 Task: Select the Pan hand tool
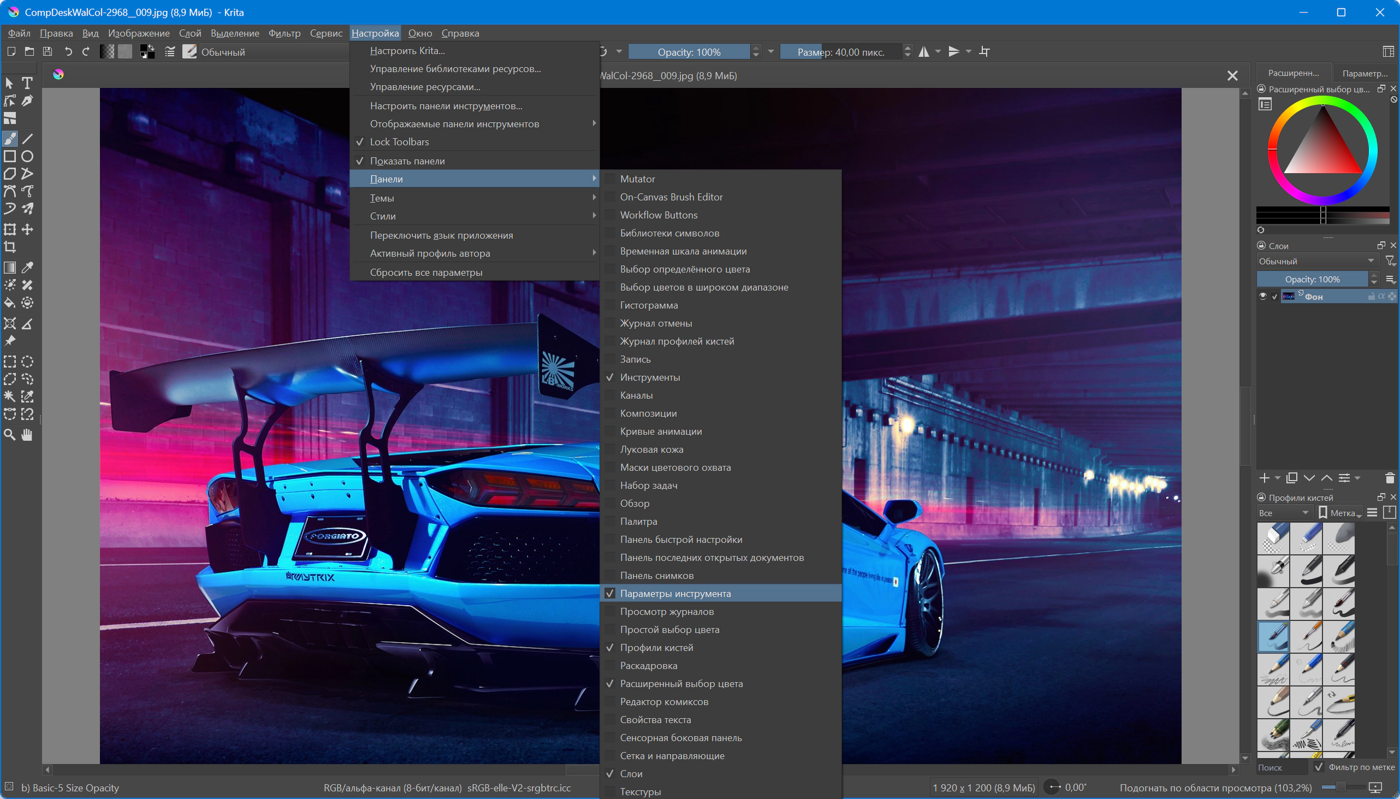point(27,435)
